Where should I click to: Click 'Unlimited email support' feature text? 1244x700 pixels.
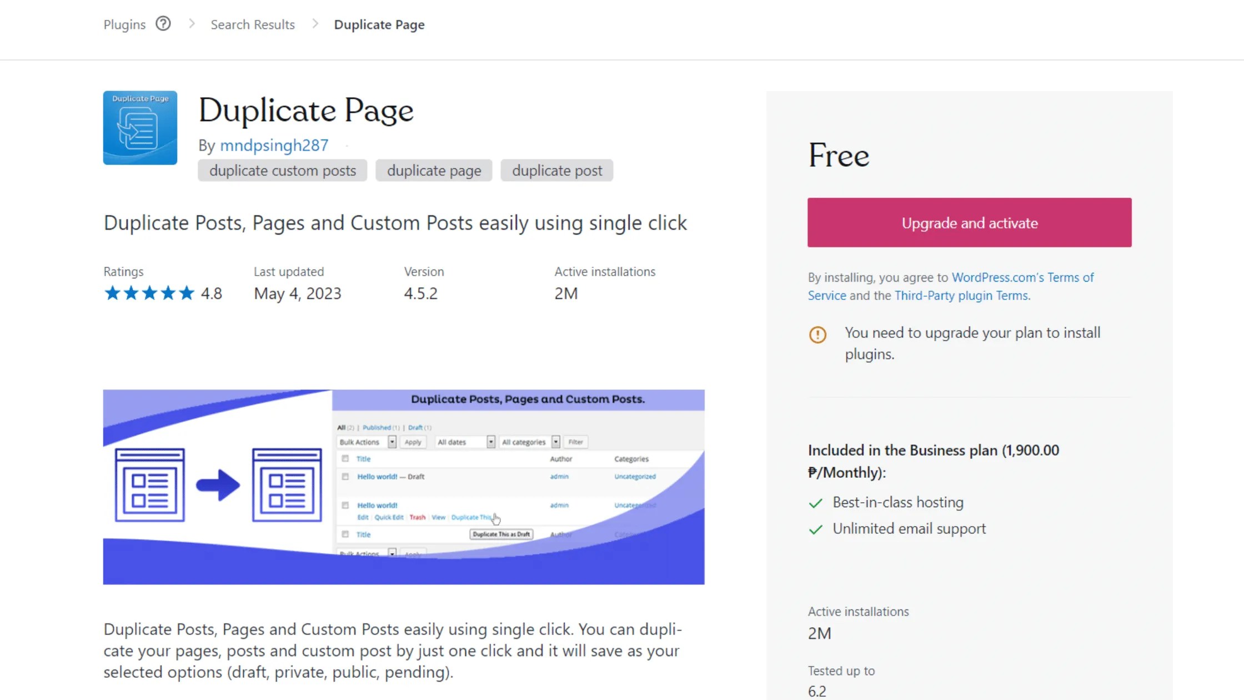[909, 529]
